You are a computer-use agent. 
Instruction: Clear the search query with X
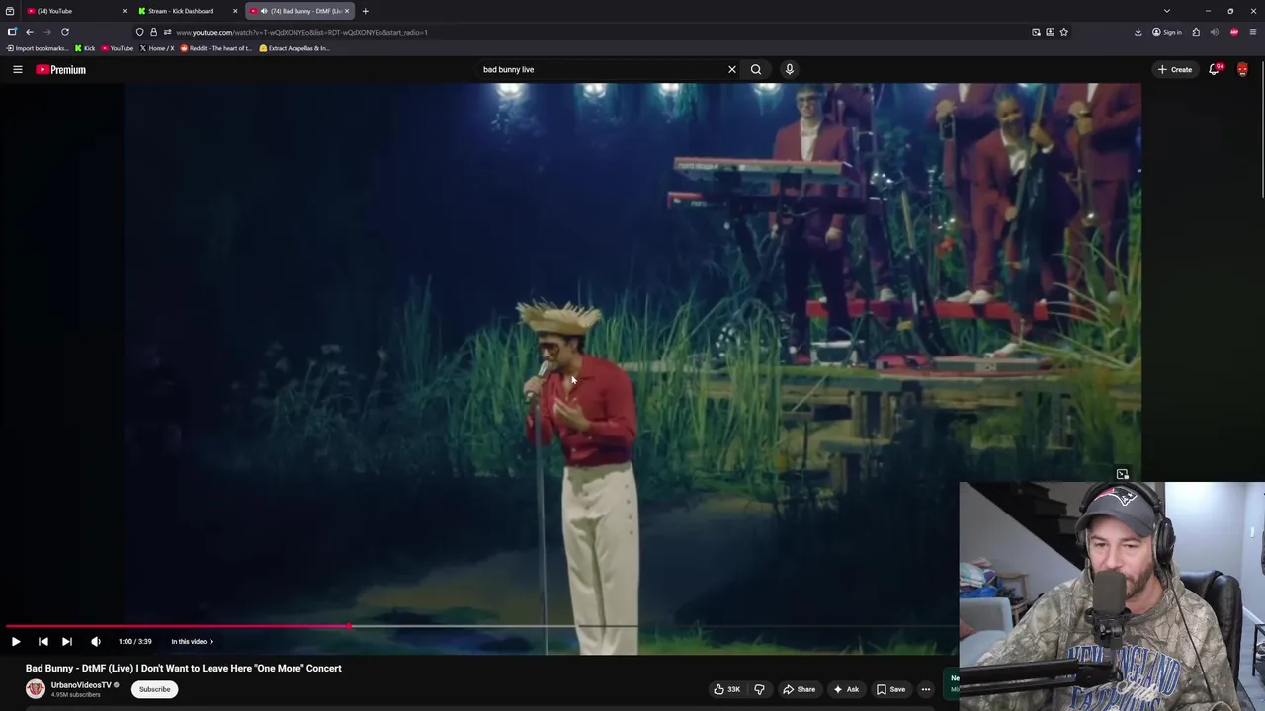732,69
